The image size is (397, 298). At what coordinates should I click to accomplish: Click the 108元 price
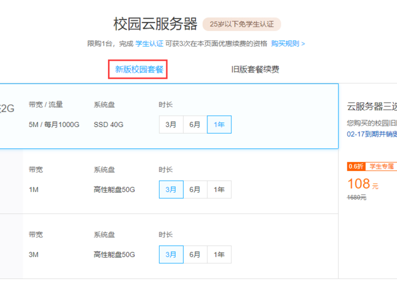click(x=363, y=184)
